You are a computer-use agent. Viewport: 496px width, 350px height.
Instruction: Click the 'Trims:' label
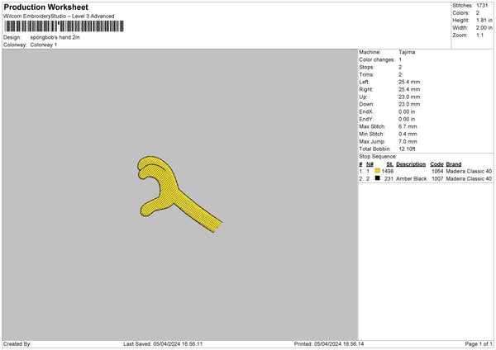366,75
